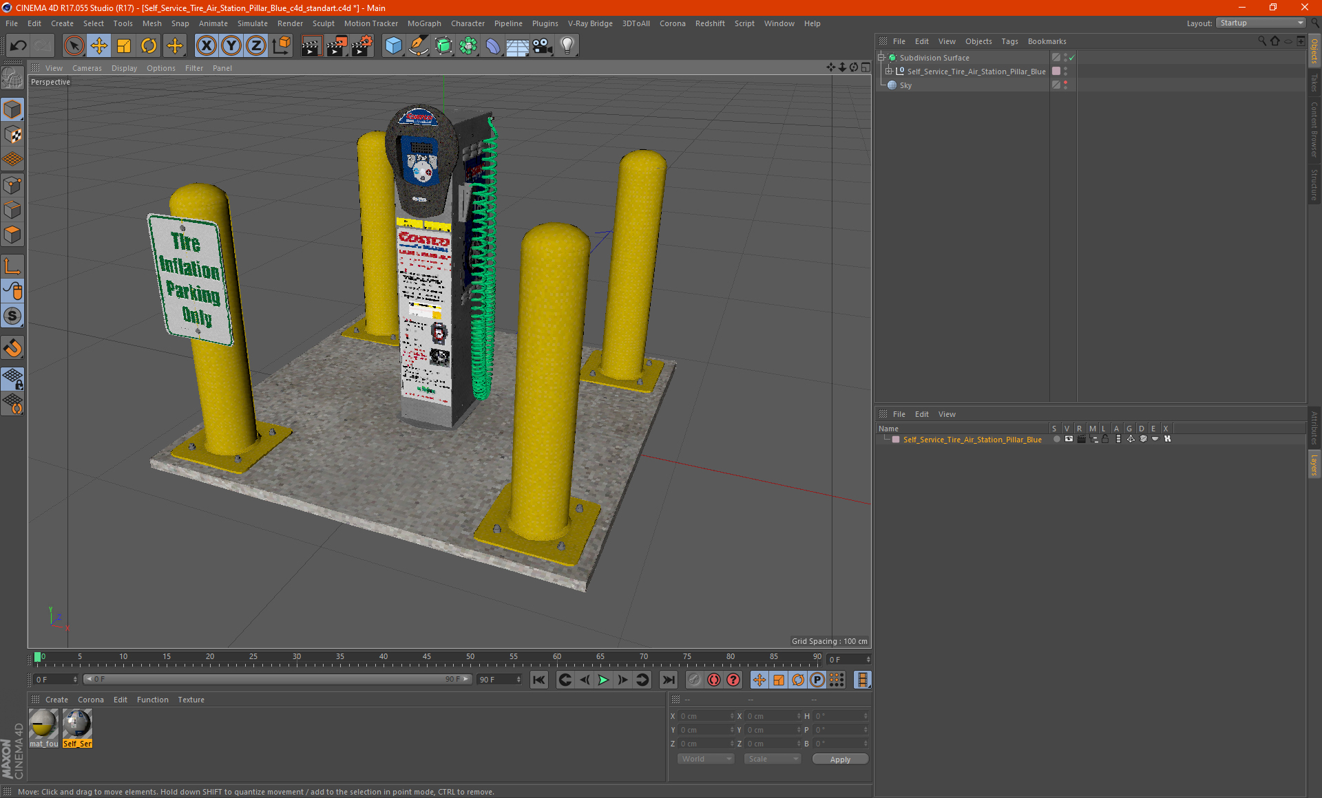Activate the Move tool
Viewport: 1322px width, 798px height.
[x=99, y=46]
